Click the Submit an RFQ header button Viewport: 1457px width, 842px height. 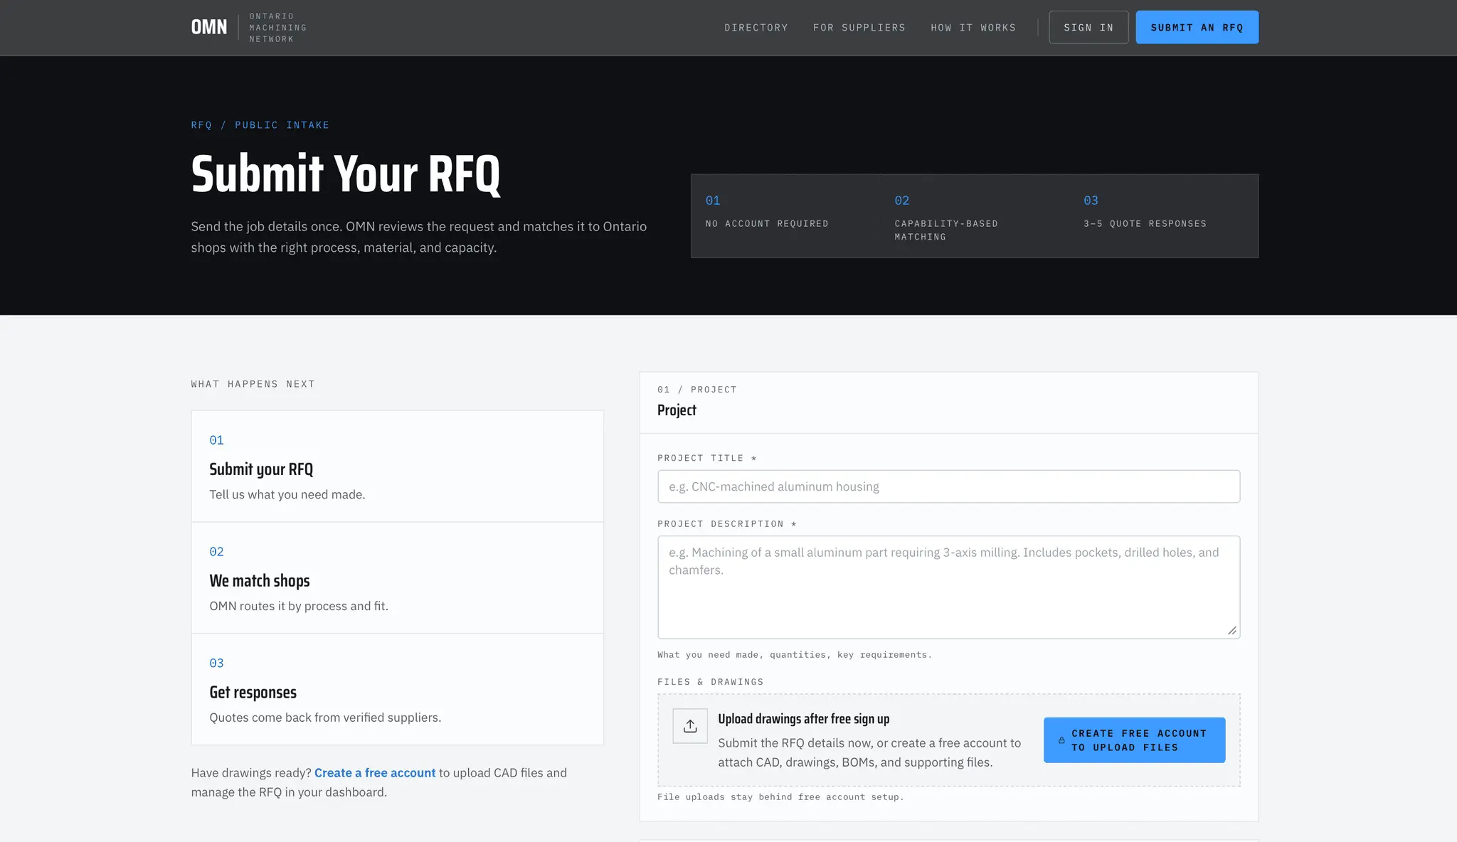1197,27
